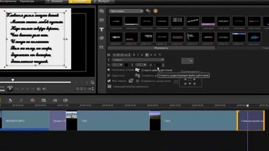
Task: Open the Transitions library panel icon
Action: (102, 20)
